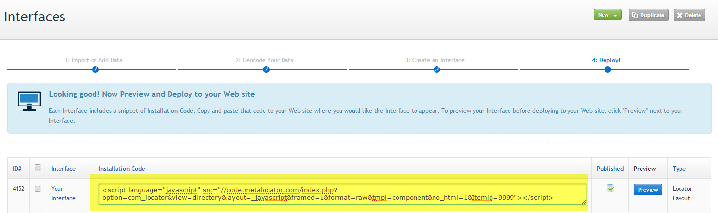Open the green New dropdown button
The width and height of the screenshot is (718, 213).
tap(607, 15)
